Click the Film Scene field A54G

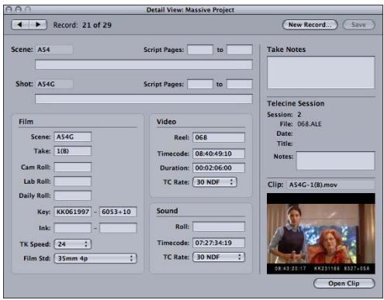(x=73, y=137)
